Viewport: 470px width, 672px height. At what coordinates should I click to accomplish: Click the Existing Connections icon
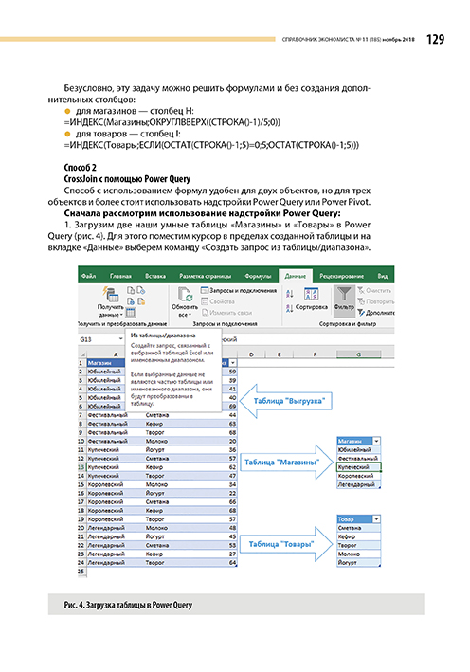pos(140,301)
